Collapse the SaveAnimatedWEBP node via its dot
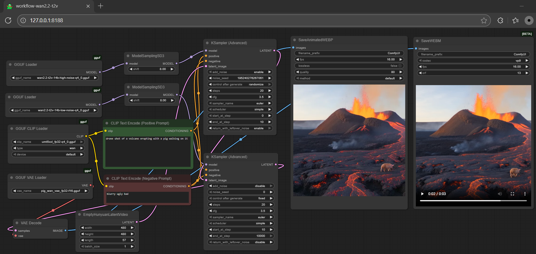This screenshot has height=254, width=536. (294, 40)
